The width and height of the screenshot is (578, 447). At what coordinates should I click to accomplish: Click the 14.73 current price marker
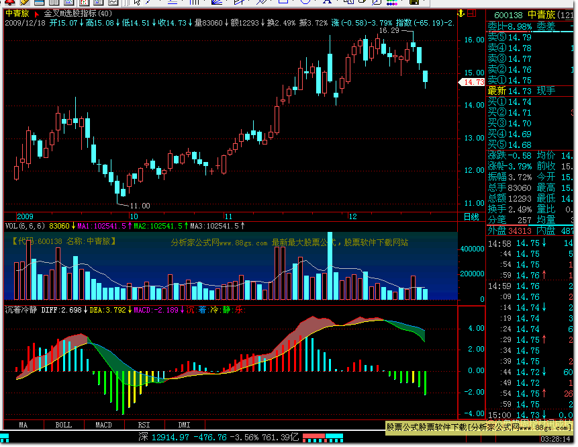coord(472,82)
